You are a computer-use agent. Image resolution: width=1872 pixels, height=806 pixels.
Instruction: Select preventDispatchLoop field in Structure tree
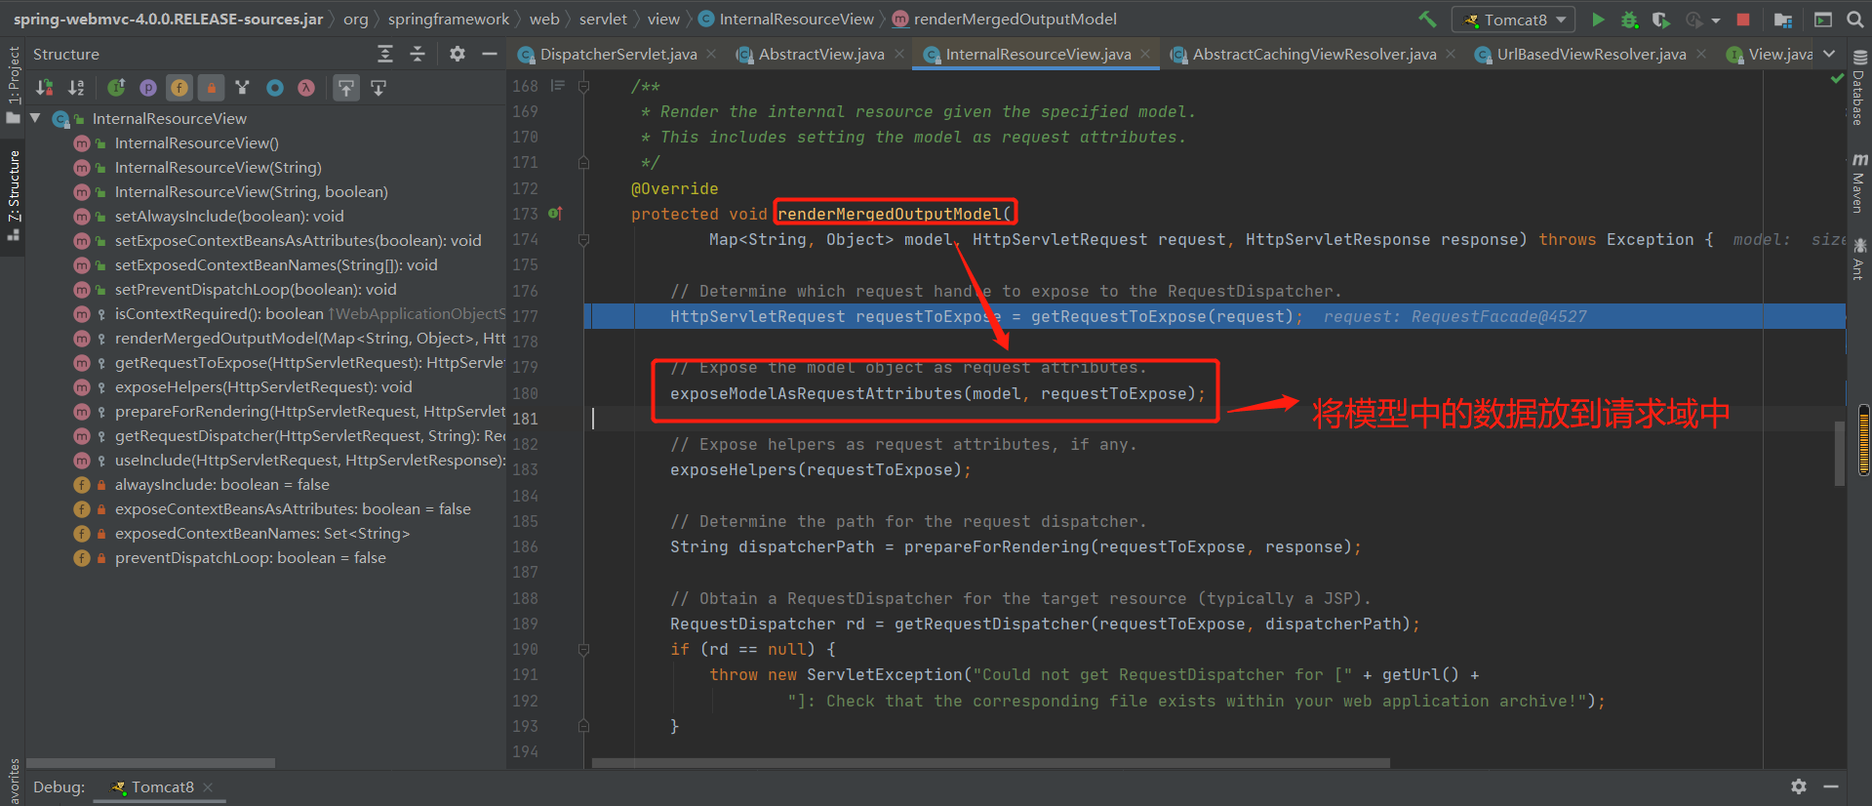(x=250, y=558)
